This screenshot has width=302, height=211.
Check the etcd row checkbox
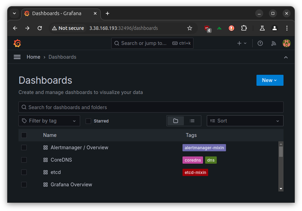(24, 172)
